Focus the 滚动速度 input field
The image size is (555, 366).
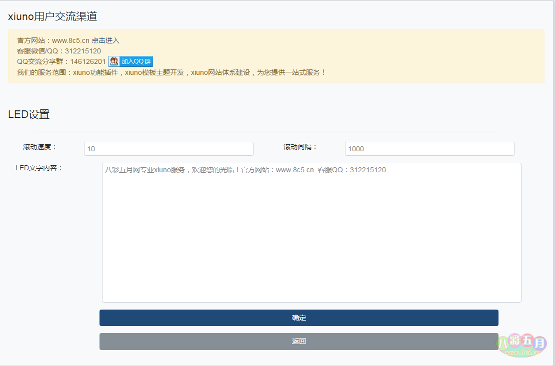[168, 149]
